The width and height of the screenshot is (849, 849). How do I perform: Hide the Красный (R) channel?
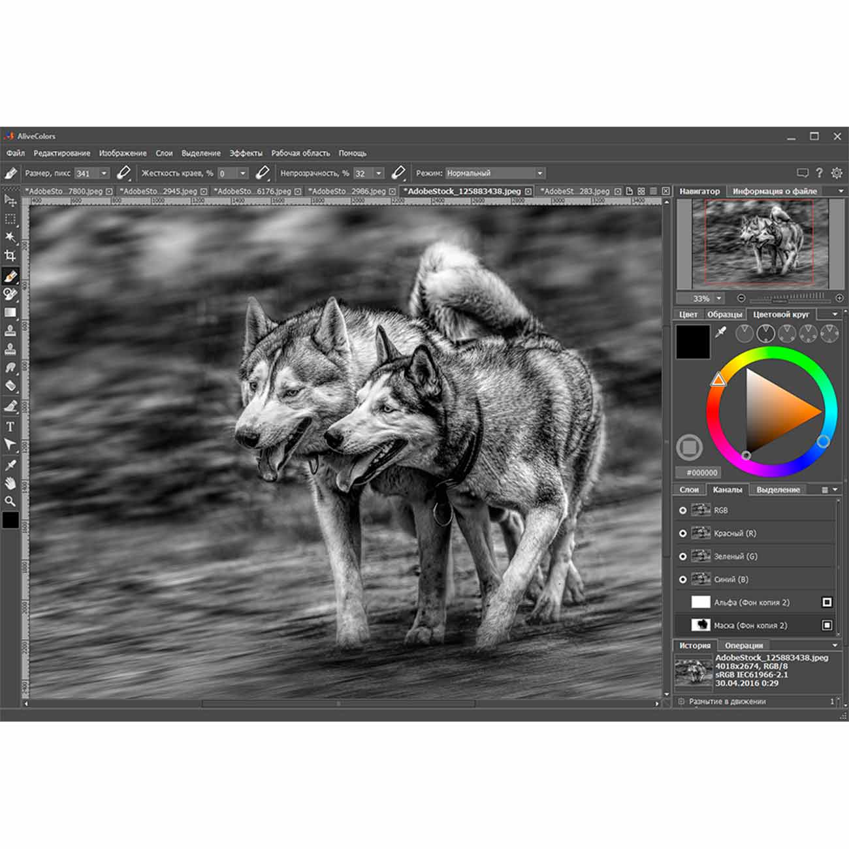point(683,534)
